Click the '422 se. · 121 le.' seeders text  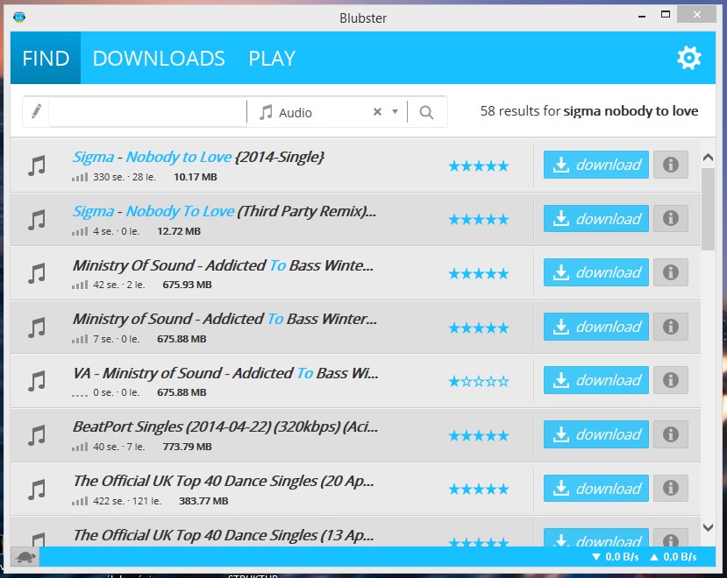127,501
